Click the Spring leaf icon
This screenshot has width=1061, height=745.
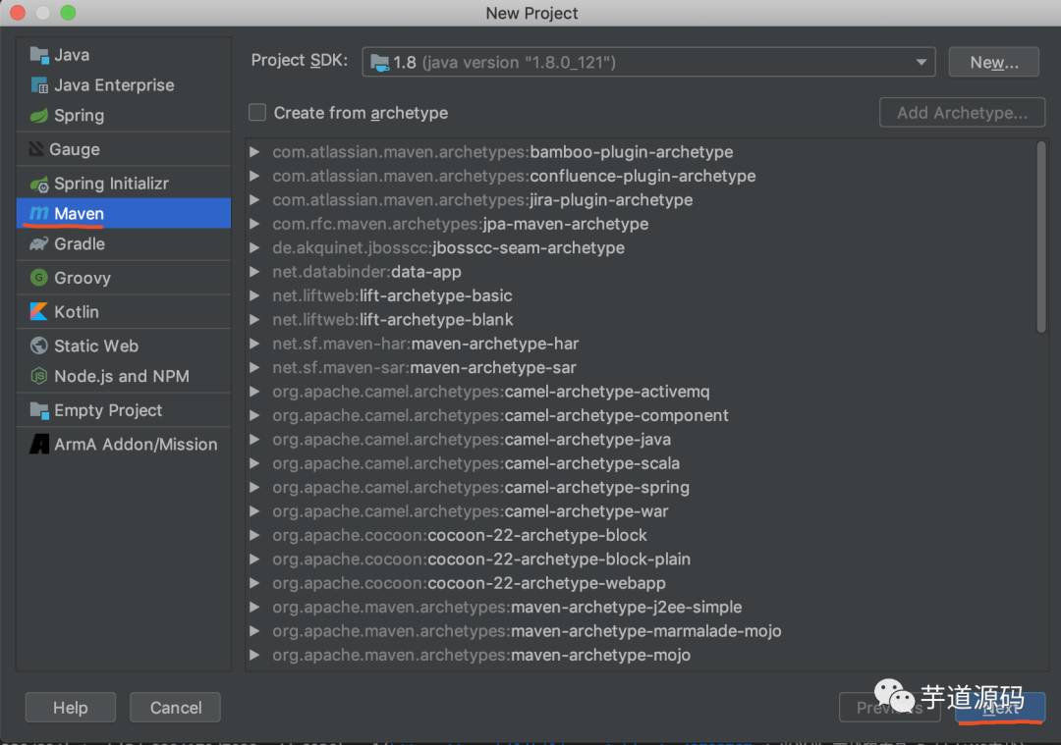click(39, 116)
